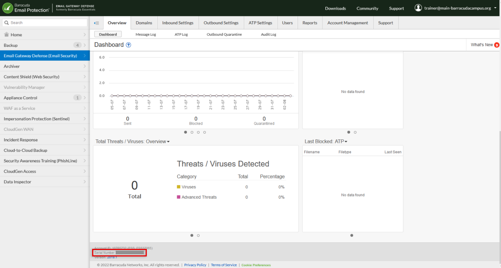
Task: Open the Privacy Policy link
Action: [x=195, y=265]
